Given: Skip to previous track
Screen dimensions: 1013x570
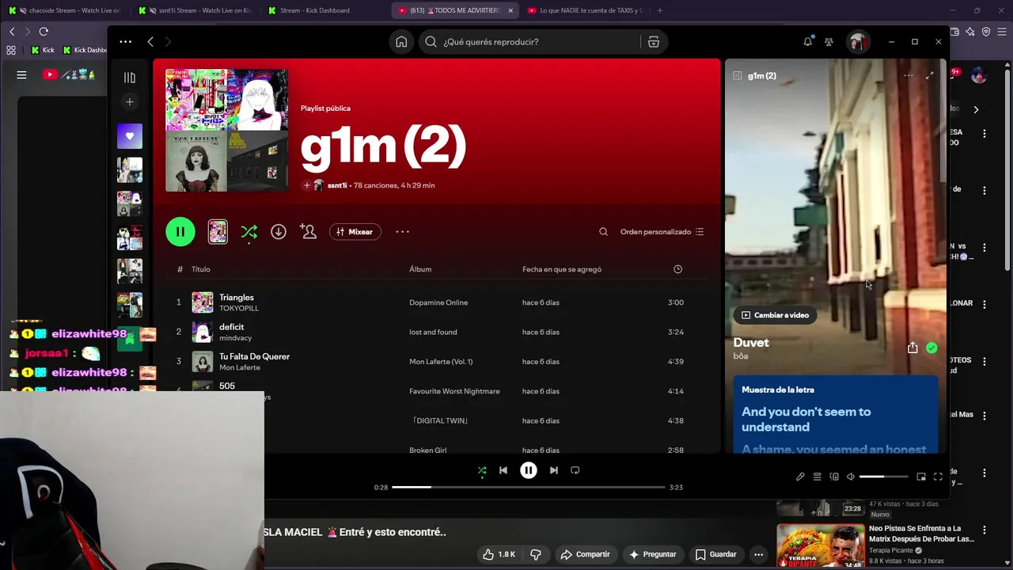Looking at the screenshot, I should (503, 470).
